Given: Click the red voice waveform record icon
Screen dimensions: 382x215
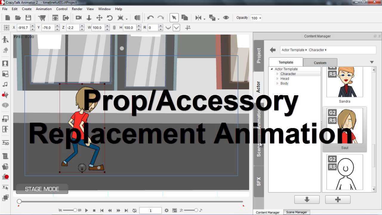Looking at the screenshot, I should tap(5, 95).
